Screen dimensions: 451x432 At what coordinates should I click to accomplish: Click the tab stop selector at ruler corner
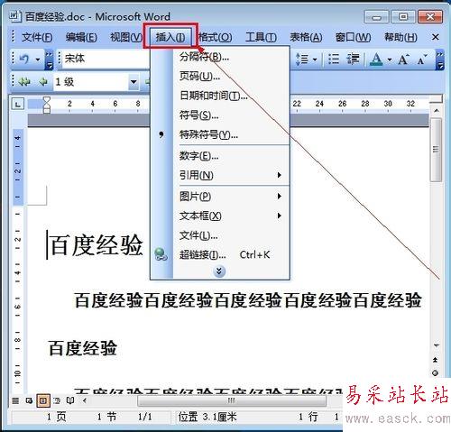[18, 105]
